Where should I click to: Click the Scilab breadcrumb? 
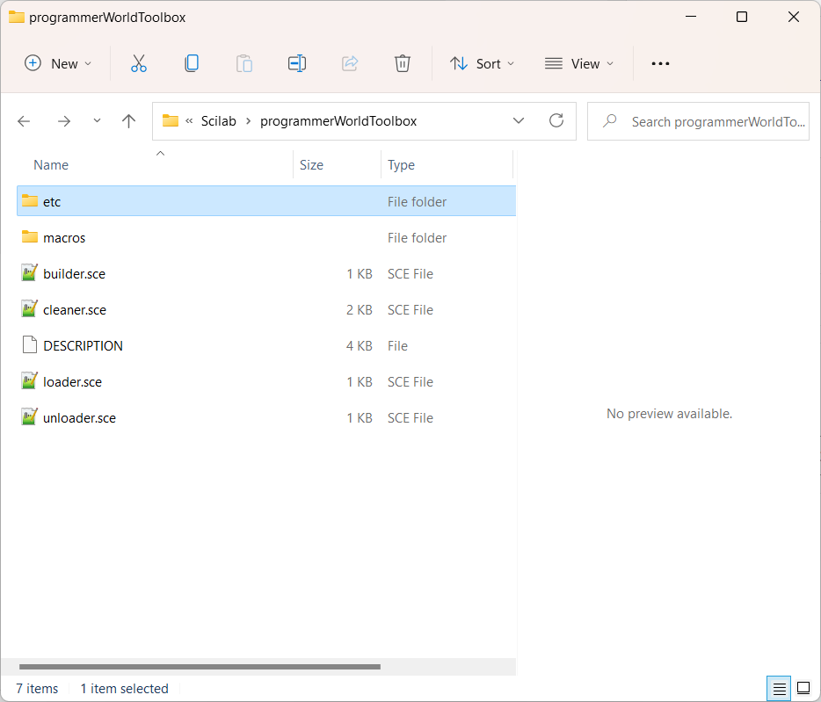[x=219, y=121]
